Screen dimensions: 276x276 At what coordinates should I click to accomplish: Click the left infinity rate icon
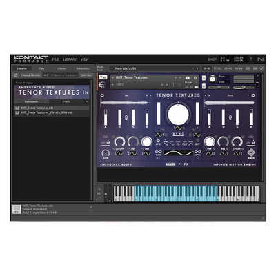(158, 152)
